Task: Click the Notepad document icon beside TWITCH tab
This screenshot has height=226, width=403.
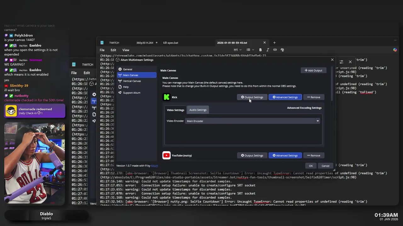Action: click(x=102, y=43)
